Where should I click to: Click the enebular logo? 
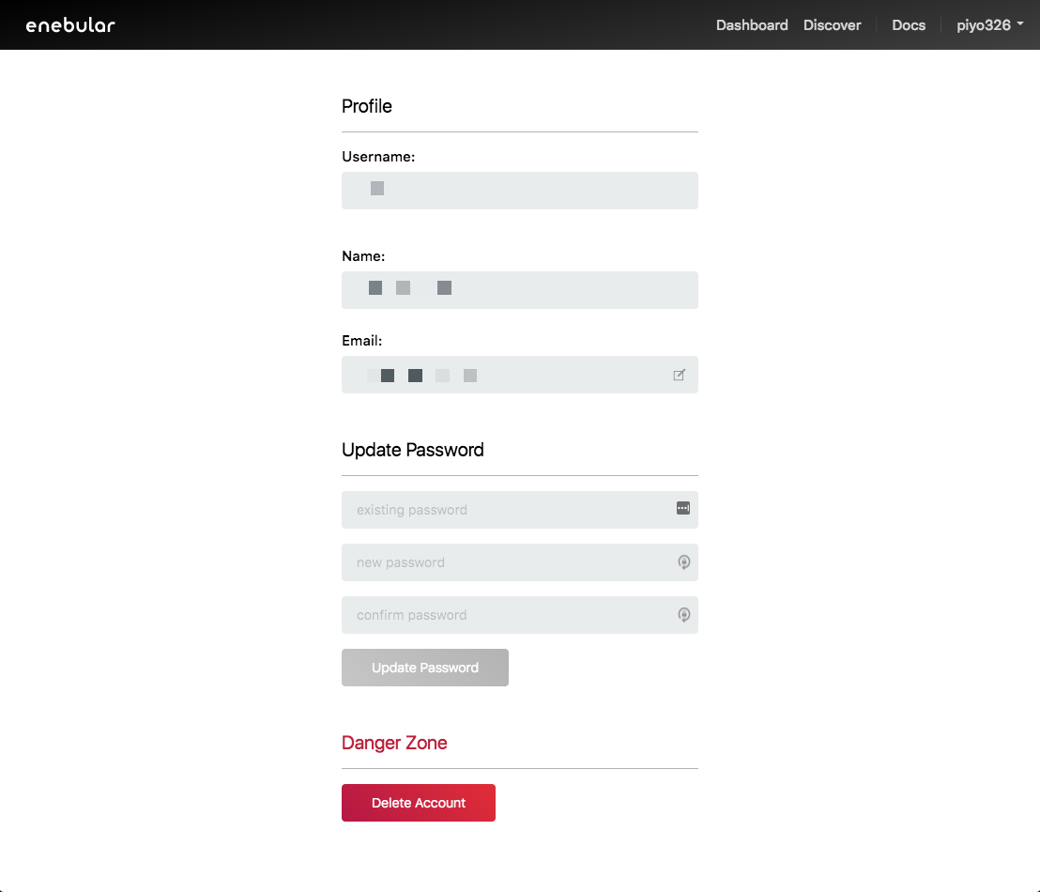click(70, 25)
